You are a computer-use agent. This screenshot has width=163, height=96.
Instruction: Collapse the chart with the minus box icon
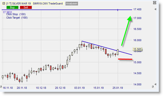click(4, 3)
